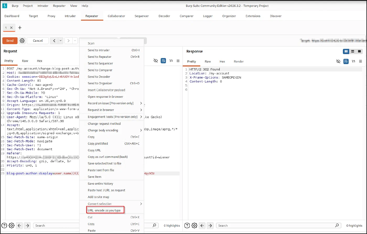Jump to next Response search match
The image size is (367, 234).
click(x=210, y=226)
